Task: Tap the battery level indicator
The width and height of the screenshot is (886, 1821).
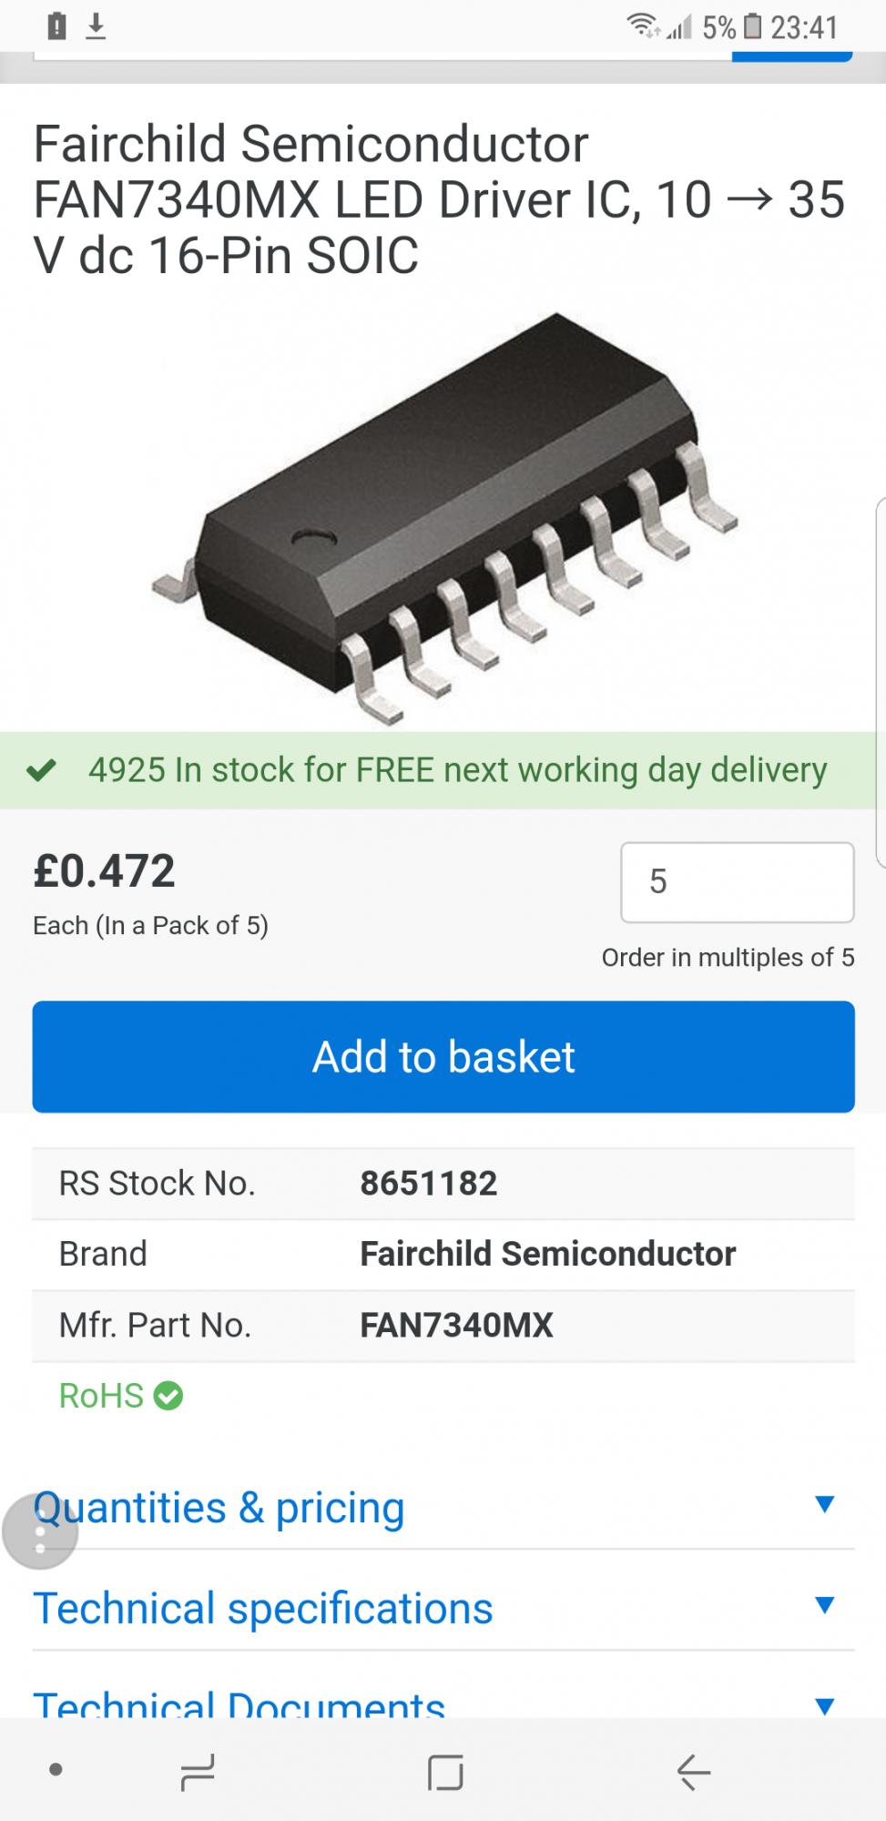Action: pos(751,27)
